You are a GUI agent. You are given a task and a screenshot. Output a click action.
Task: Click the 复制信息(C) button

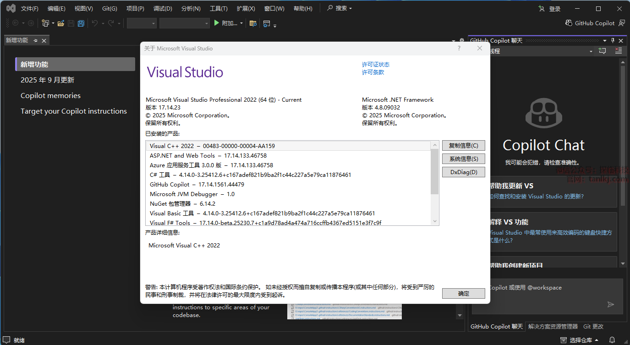pyautogui.click(x=463, y=146)
